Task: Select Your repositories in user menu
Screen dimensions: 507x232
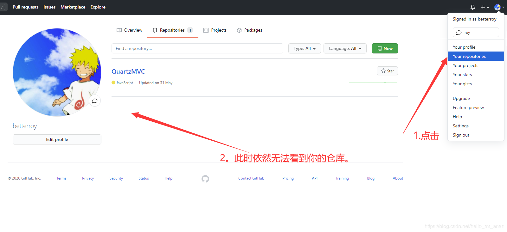Action: click(x=476, y=56)
